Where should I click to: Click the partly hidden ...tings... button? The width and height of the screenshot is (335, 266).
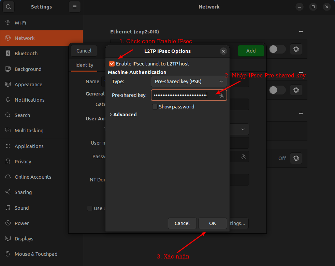coord(239,223)
